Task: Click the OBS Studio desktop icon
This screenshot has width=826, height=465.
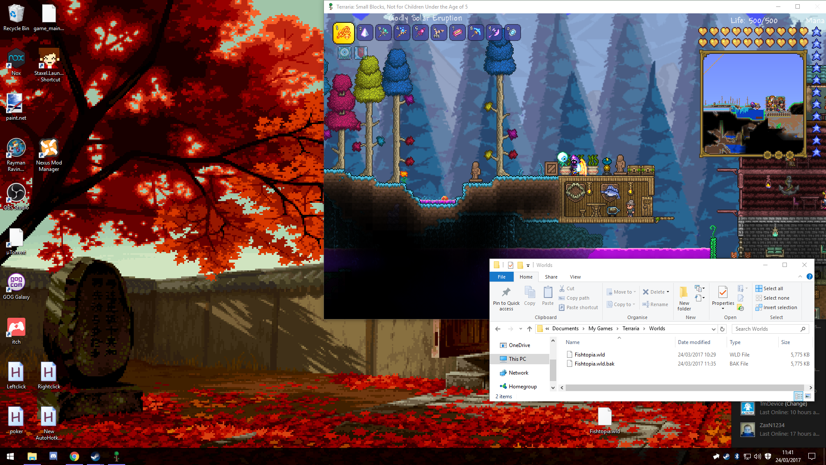Action: 16,193
